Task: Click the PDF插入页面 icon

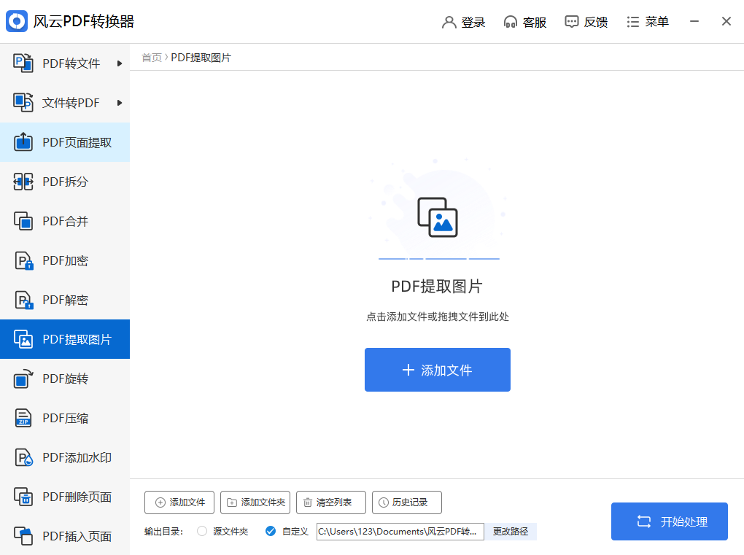Action: (x=23, y=536)
